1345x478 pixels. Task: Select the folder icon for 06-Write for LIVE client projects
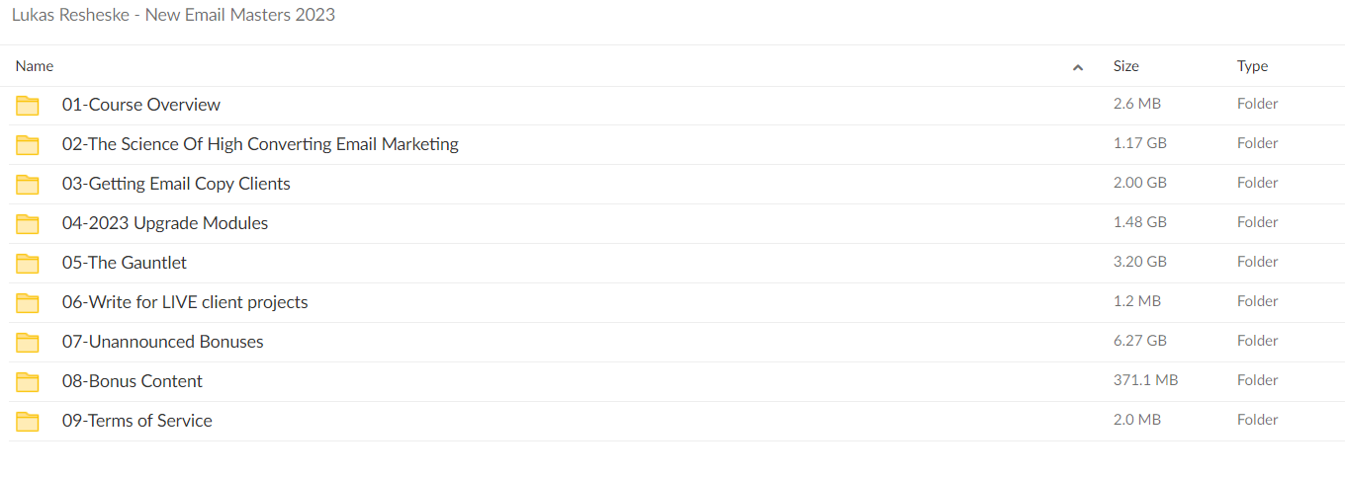click(28, 303)
